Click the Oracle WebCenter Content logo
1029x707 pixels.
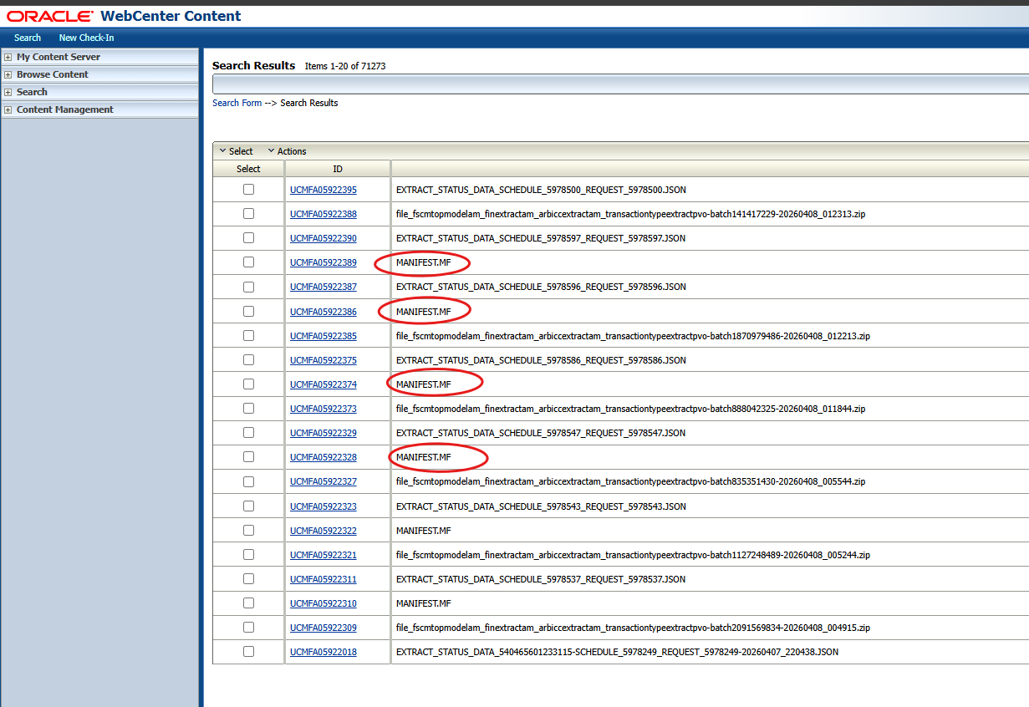(x=125, y=16)
